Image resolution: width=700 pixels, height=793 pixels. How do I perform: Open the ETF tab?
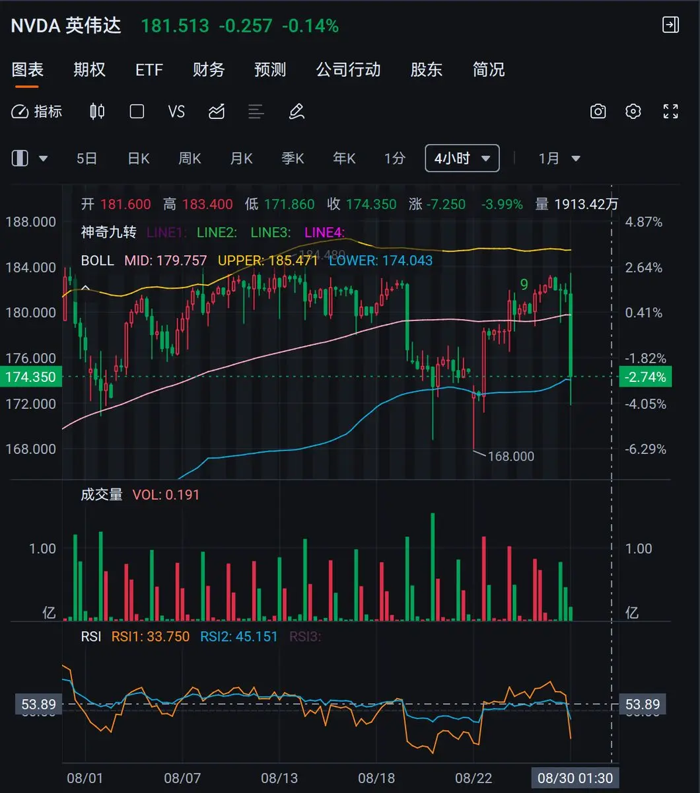[149, 69]
